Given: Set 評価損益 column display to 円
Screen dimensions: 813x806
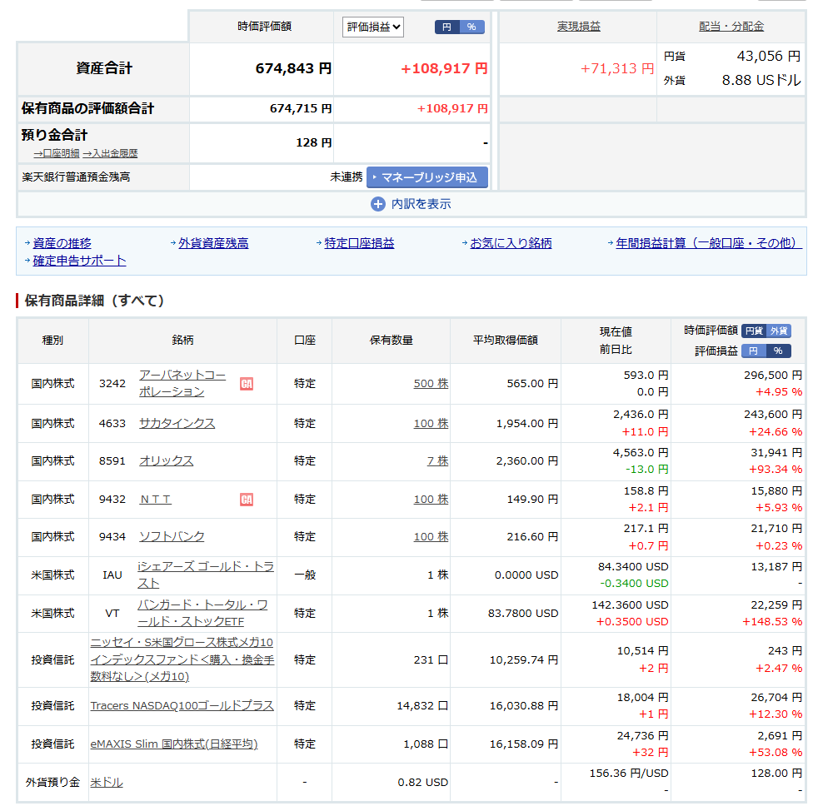Looking at the screenshot, I should (754, 351).
